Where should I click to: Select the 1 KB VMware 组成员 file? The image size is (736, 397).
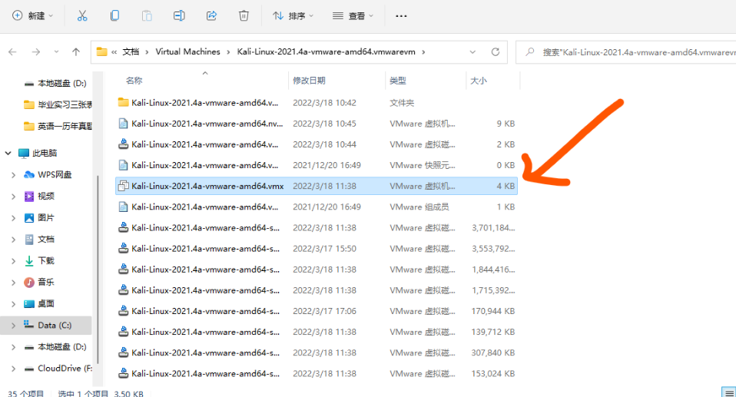[x=317, y=207]
